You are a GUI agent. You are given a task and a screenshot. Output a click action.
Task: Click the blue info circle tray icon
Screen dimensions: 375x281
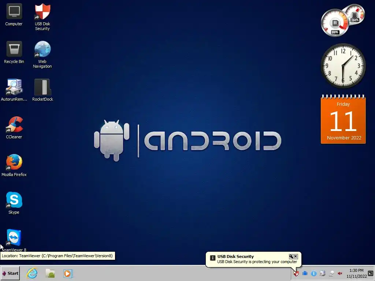click(314, 273)
